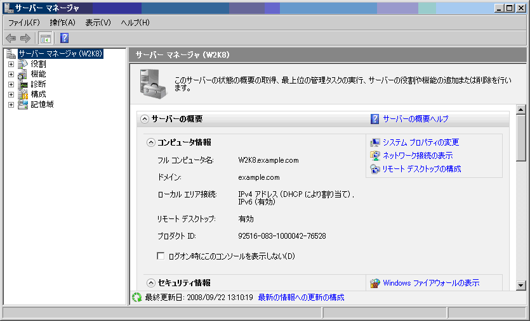The image size is (530, 321).
Task: Click the vertical scrollbar thumb
Action: click(521, 138)
